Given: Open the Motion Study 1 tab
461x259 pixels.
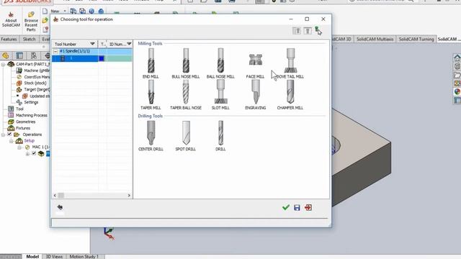Looking at the screenshot, I should [x=84, y=256].
